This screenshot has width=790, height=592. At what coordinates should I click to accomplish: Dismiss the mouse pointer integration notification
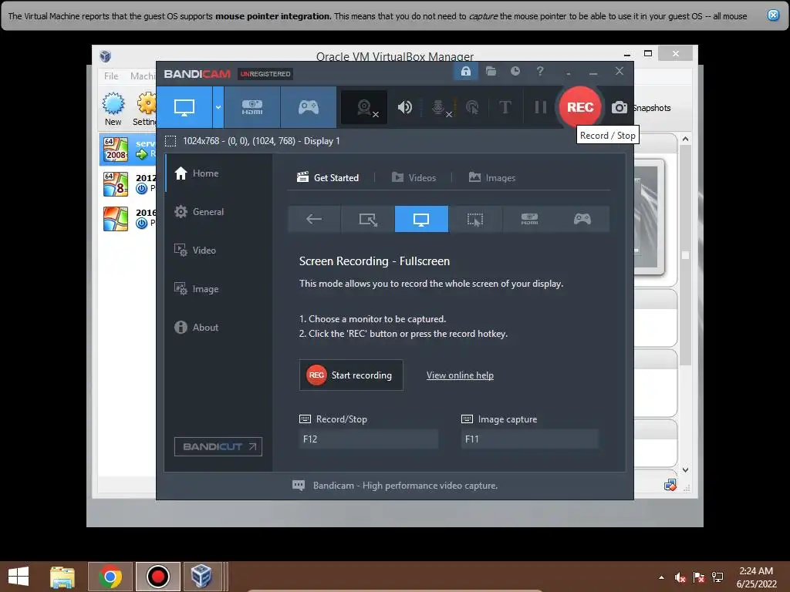(x=773, y=15)
